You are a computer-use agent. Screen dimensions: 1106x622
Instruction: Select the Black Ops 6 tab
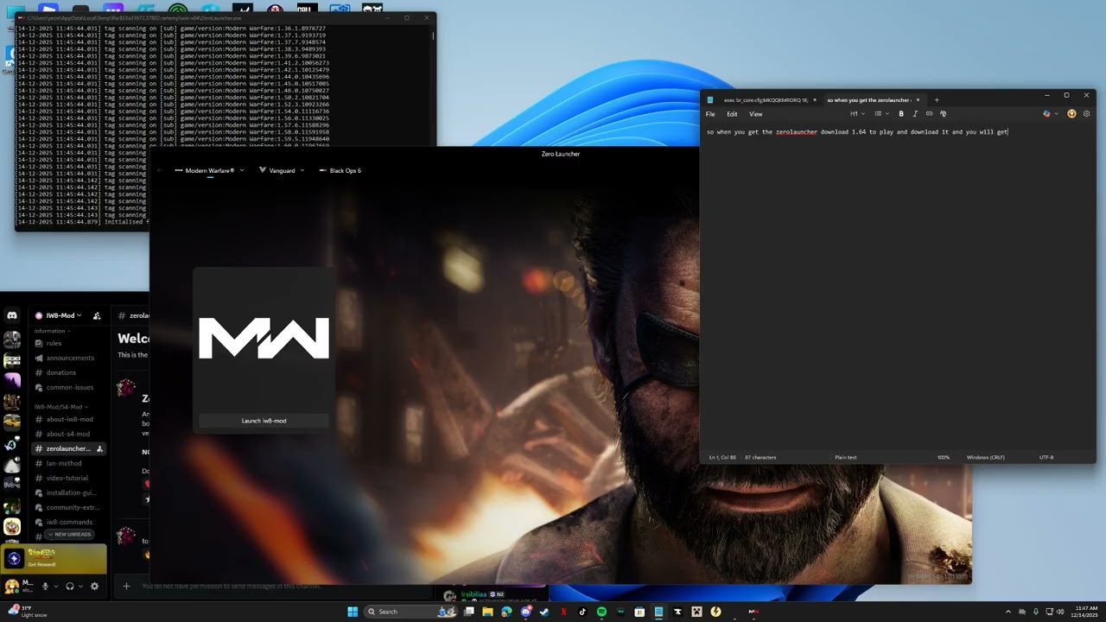click(340, 170)
